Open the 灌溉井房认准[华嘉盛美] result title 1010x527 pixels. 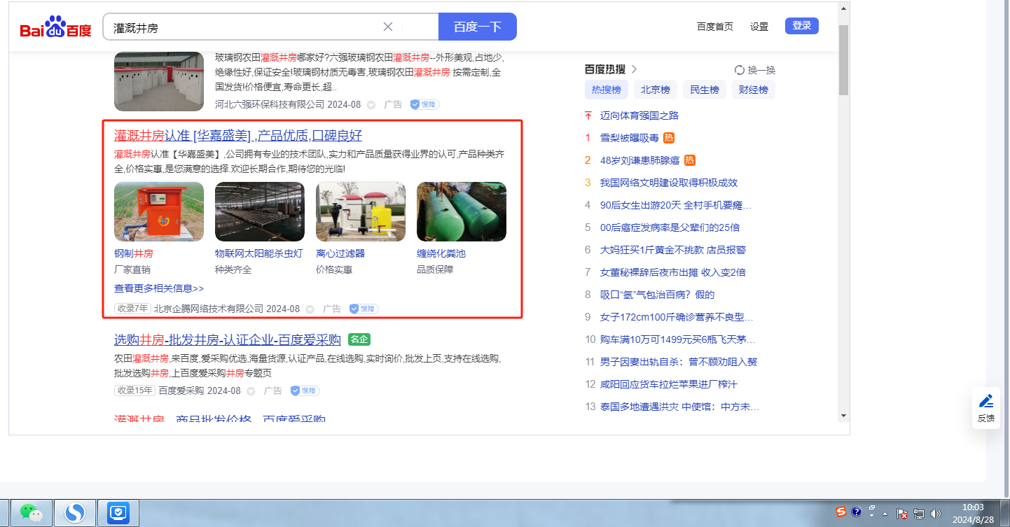point(238,136)
